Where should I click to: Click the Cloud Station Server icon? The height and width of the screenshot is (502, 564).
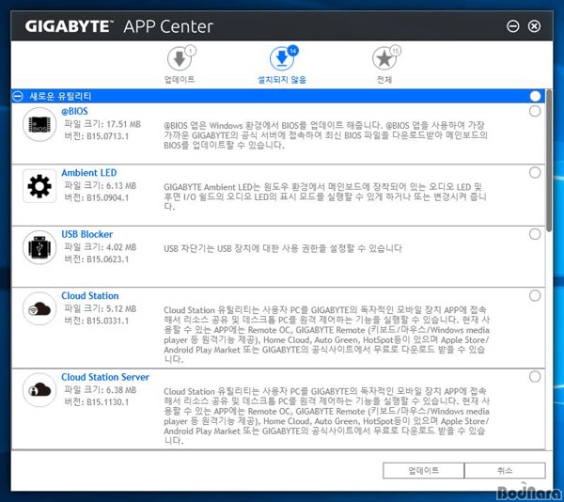[39, 390]
